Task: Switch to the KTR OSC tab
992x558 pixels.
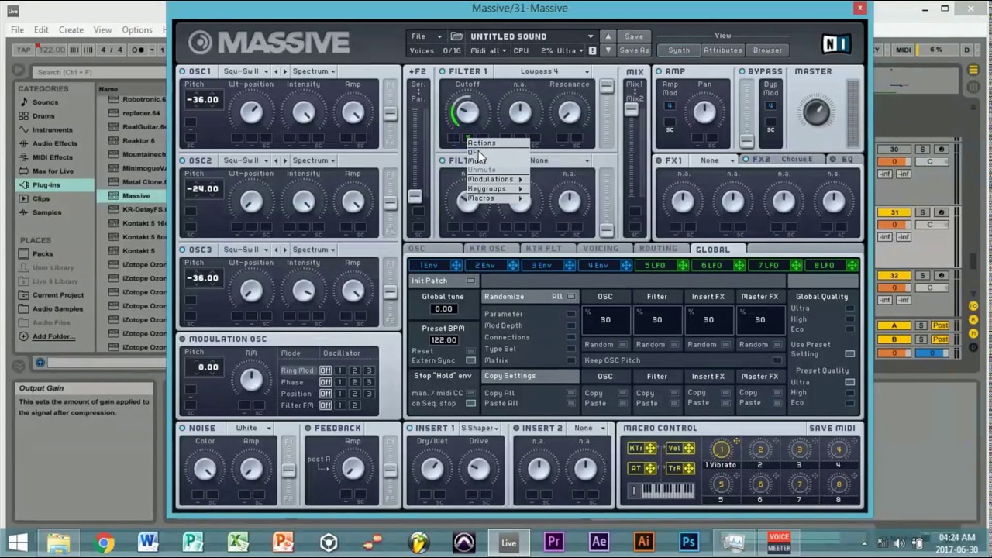Action: [x=487, y=249]
